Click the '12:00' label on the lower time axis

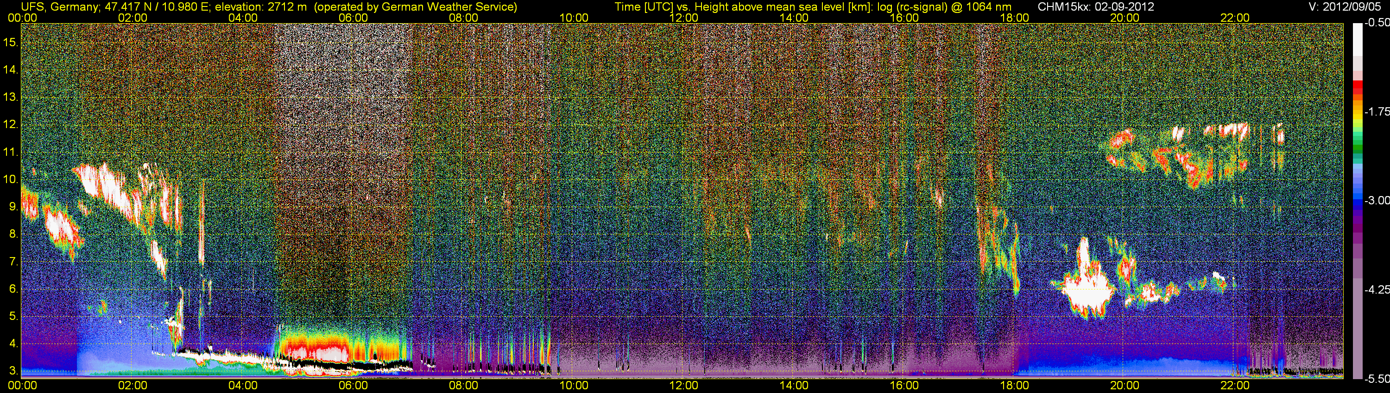684,386
